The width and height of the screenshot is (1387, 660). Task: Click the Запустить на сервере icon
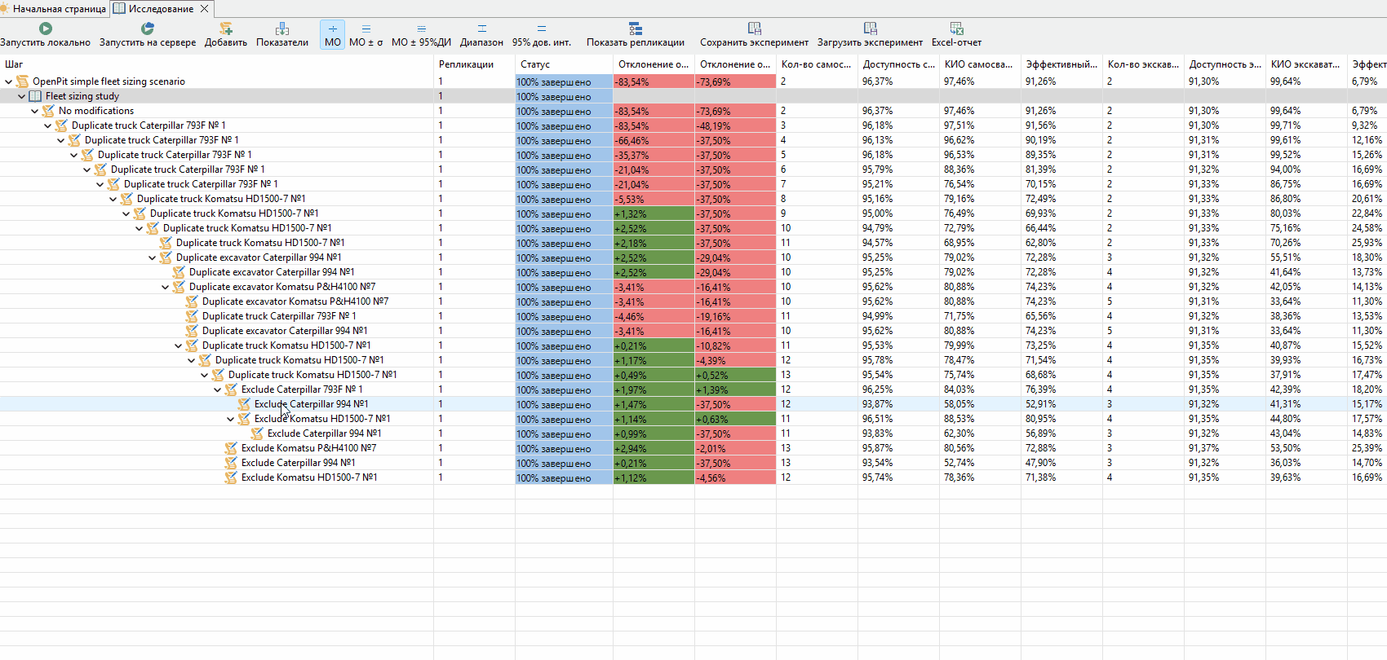(x=148, y=29)
